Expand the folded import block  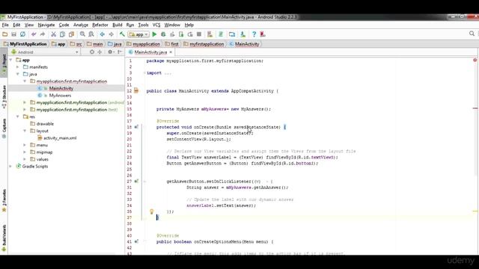pos(144,73)
